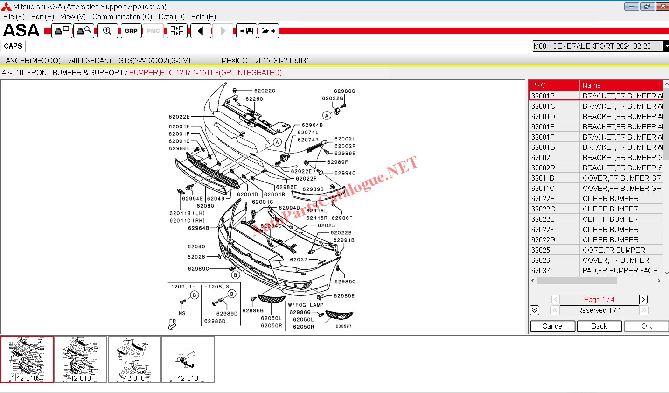Screen dimensions: 669x393
Task: Expand the double-down chevron under parts list
Action: click(x=535, y=310)
